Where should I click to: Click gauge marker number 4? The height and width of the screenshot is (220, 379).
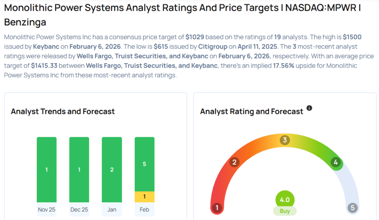pyautogui.click(x=336, y=162)
